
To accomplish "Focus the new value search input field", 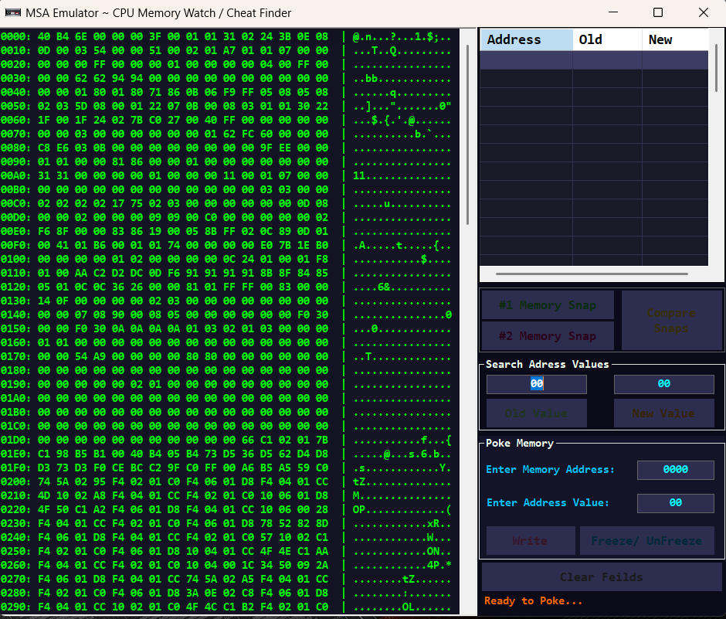I will tap(664, 383).
